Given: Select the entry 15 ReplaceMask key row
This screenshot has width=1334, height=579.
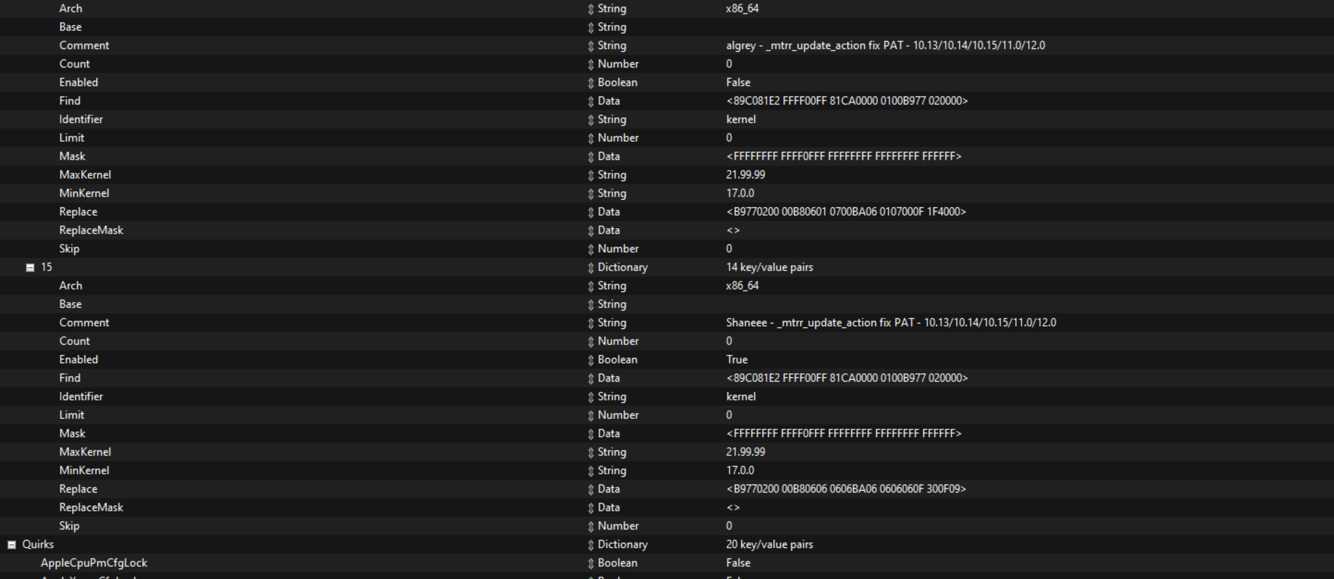Looking at the screenshot, I should [91, 508].
